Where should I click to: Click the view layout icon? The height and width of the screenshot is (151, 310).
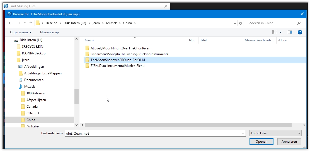click(x=275, y=32)
